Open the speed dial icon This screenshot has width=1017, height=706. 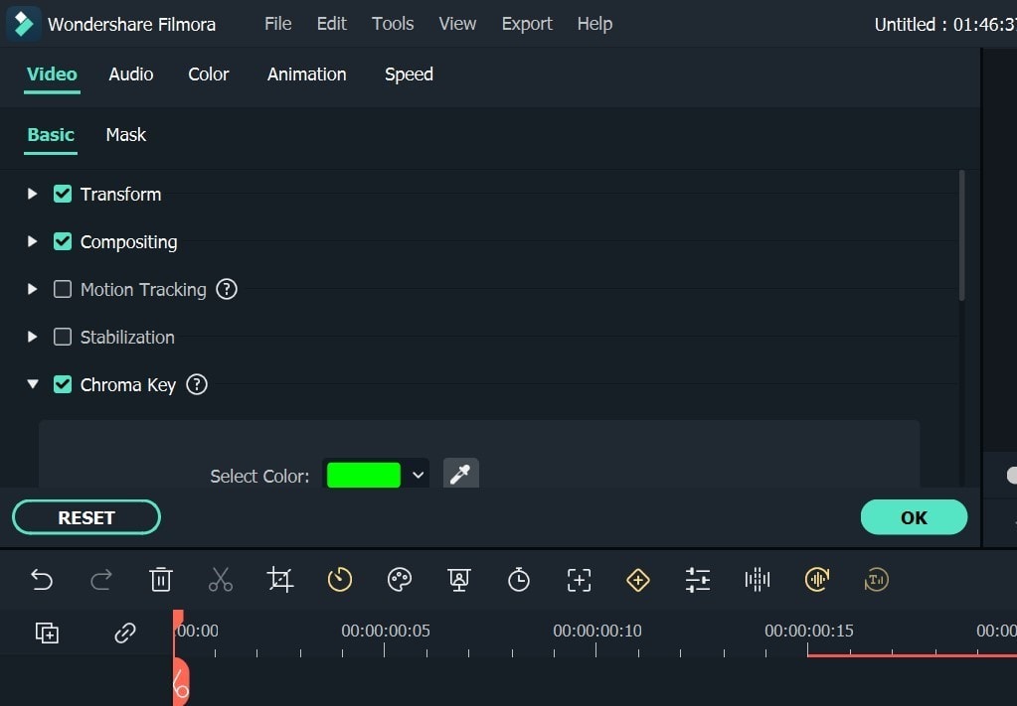coord(340,580)
